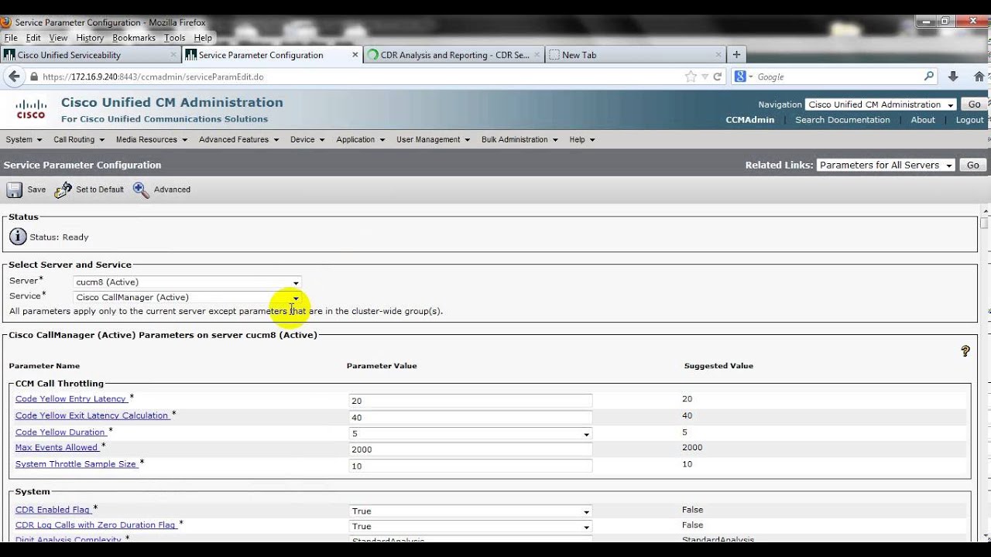Open the Firefox Tools menu
Screen dimensions: 991x557
pos(175,38)
